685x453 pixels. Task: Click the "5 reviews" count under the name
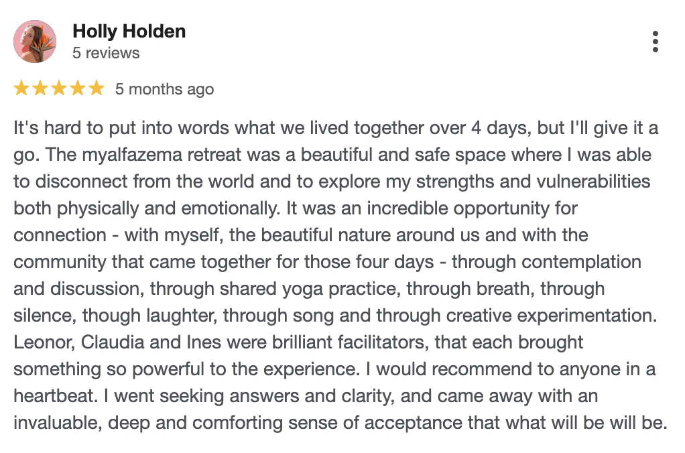106,53
